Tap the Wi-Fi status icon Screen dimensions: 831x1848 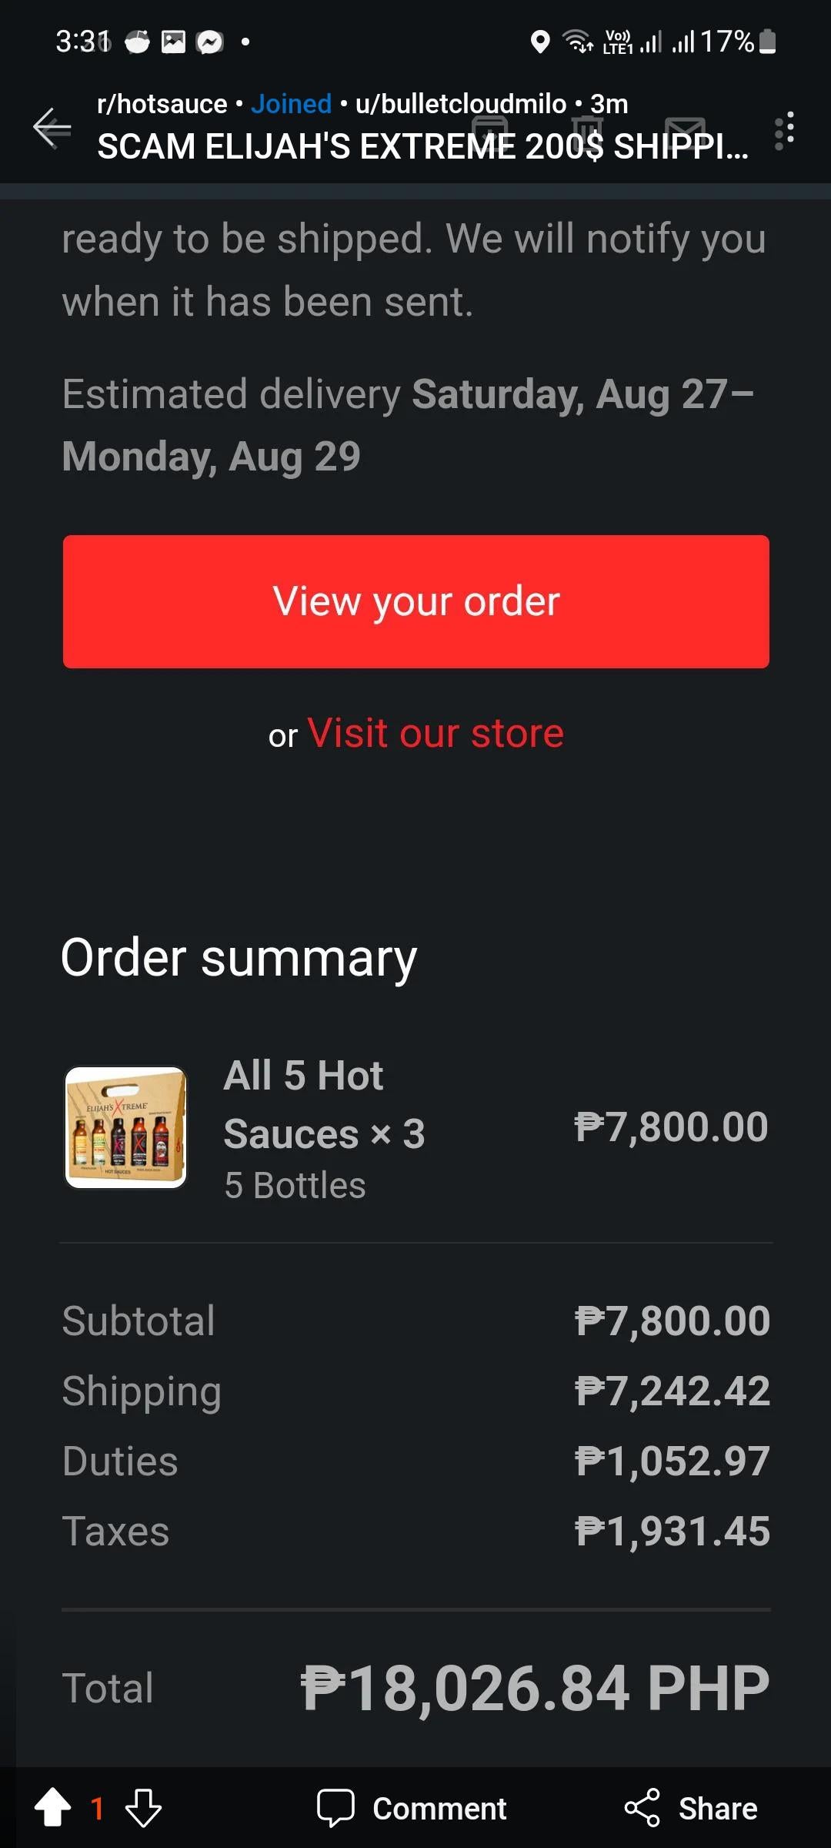point(577,42)
